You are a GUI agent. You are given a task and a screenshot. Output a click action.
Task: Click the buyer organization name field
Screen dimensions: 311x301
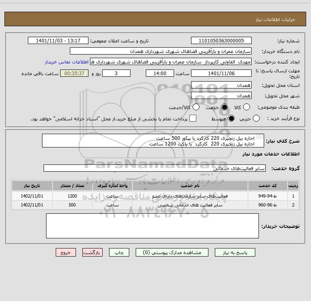click(161, 51)
